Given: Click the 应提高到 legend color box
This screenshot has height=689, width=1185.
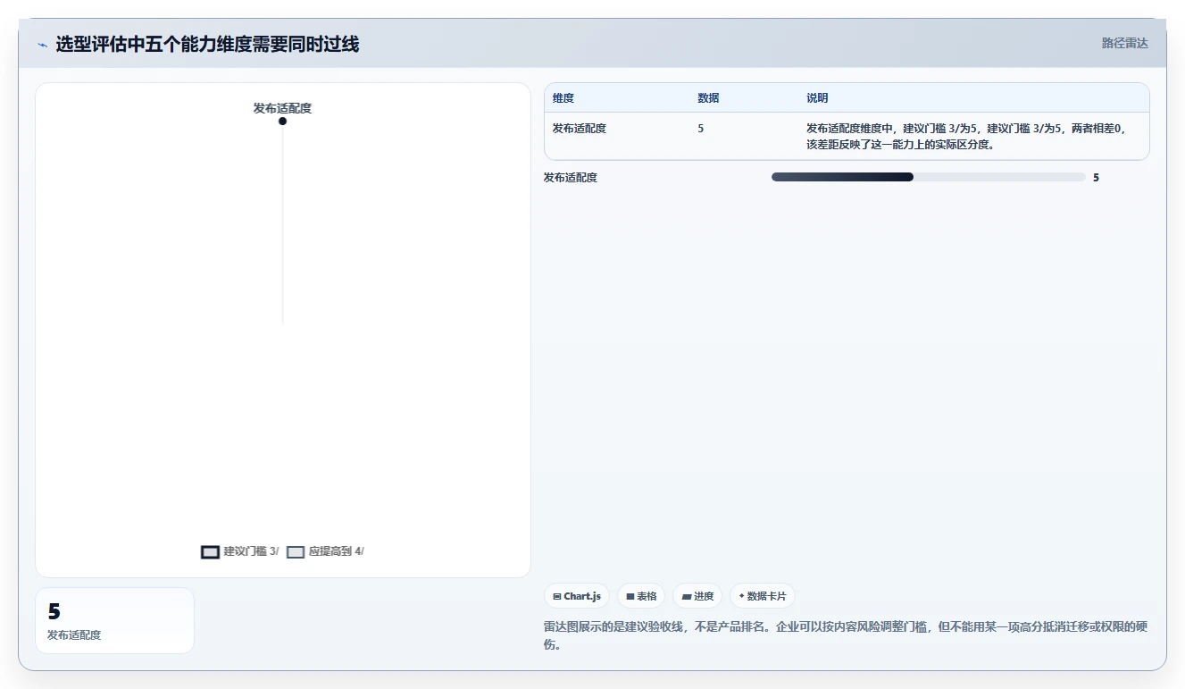Looking at the screenshot, I should pyautogui.click(x=296, y=551).
